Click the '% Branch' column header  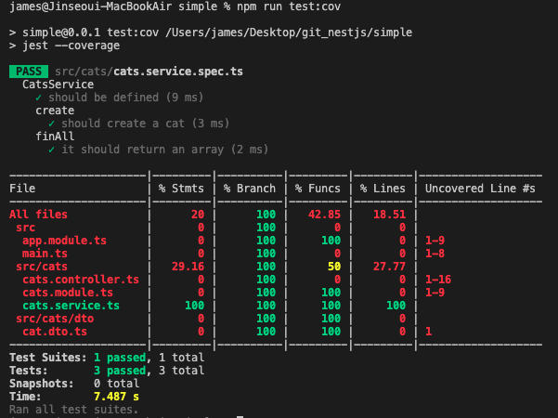click(250, 189)
